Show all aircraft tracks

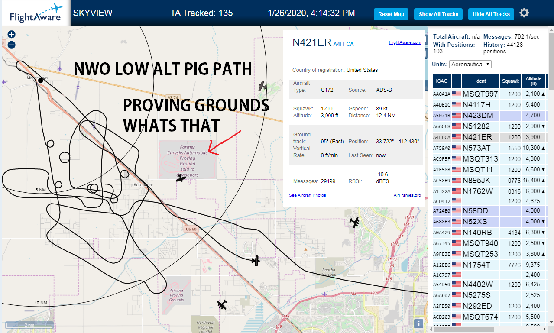(438, 14)
